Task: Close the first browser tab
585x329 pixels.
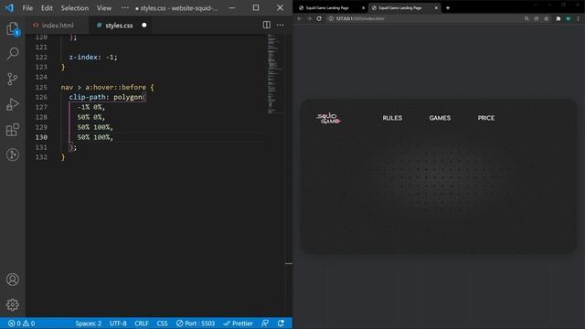Action: coord(364,8)
